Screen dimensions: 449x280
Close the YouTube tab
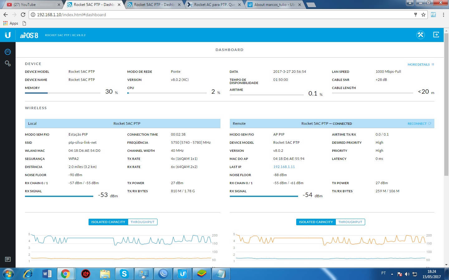(x=59, y=5)
